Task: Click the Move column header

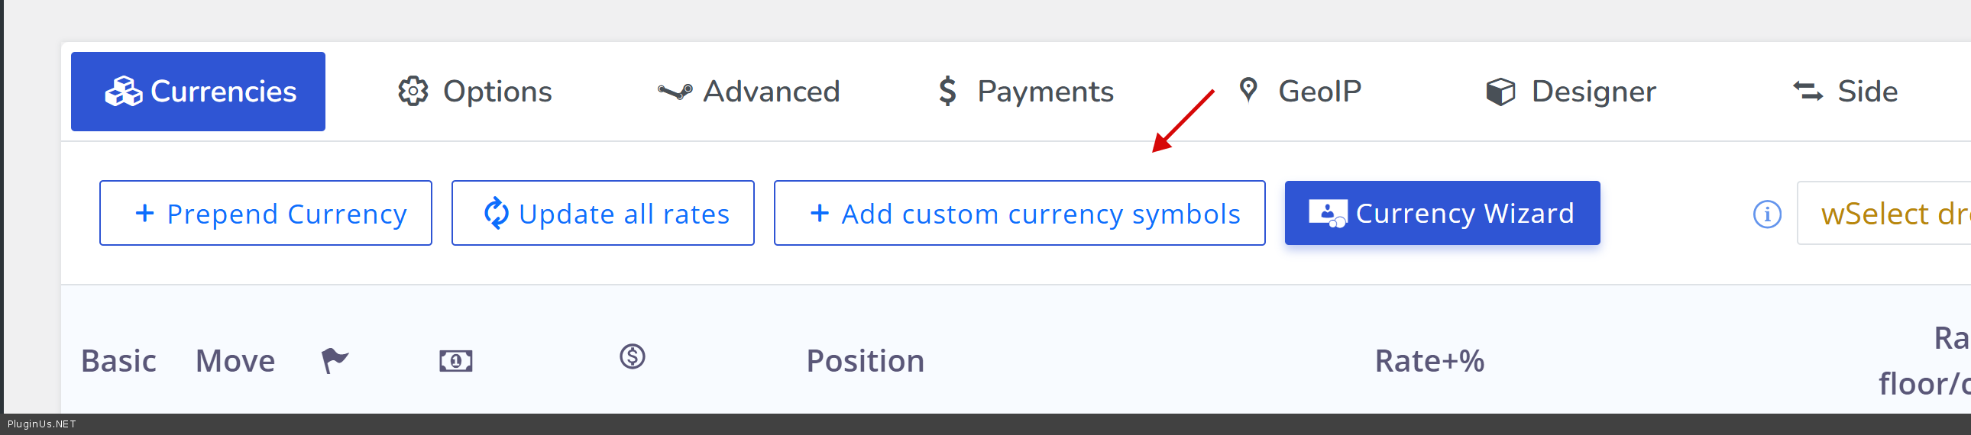Action: click(235, 361)
